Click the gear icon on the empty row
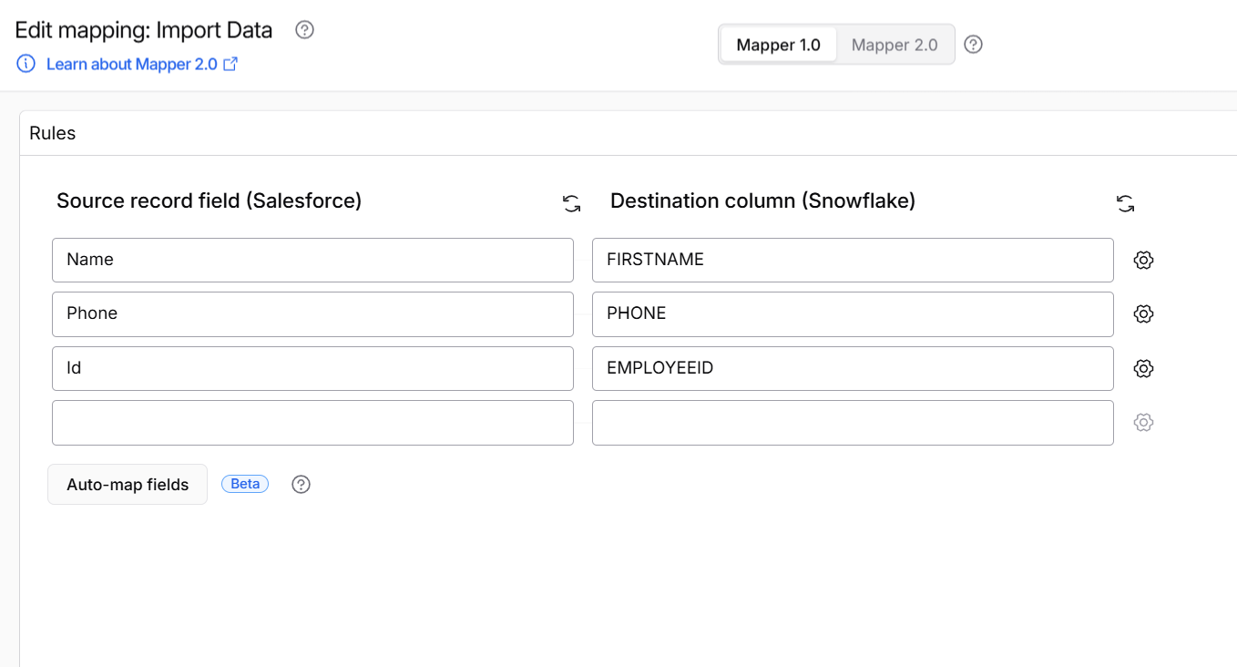1237x667 pixels. click(x=1143, y=423)
